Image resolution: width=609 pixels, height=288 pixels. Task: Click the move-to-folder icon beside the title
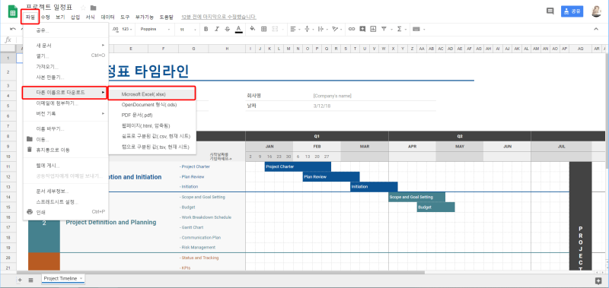(93, 8)
